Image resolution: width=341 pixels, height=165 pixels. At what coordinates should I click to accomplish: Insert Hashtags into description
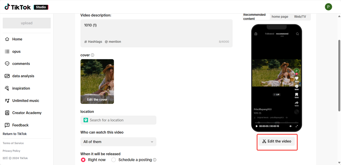tap(93, 42)
